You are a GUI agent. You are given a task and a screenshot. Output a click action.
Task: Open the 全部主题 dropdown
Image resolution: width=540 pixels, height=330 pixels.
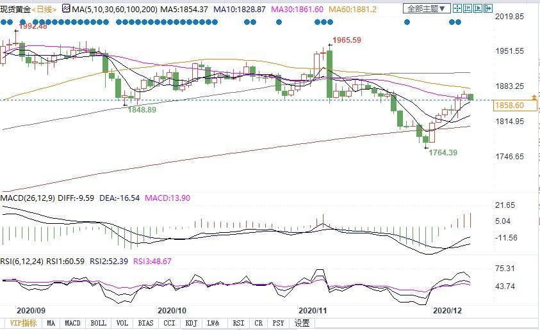(x=427, y=9)
